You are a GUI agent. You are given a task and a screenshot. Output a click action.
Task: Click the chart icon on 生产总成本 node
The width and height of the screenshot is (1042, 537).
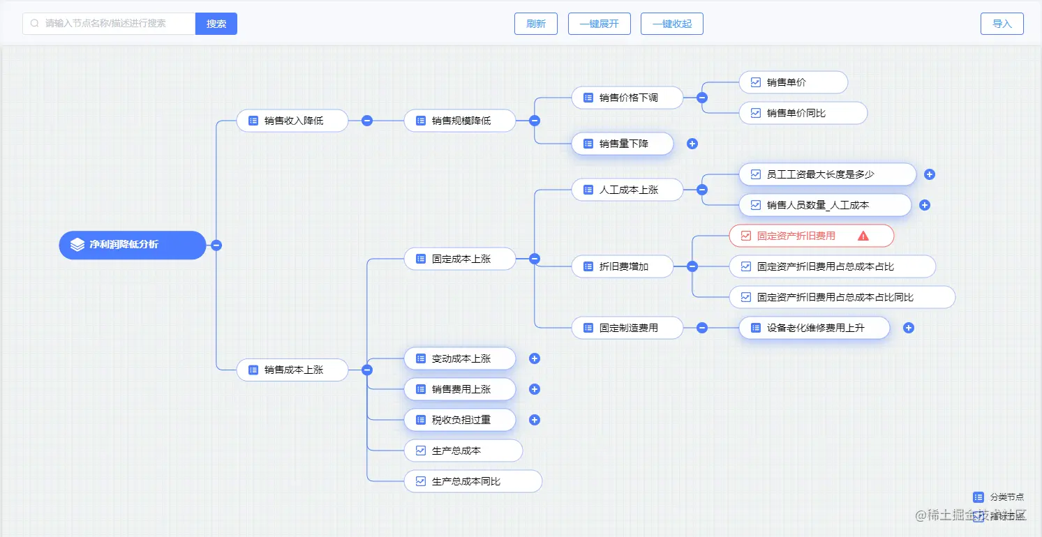(x=421, y=451)
